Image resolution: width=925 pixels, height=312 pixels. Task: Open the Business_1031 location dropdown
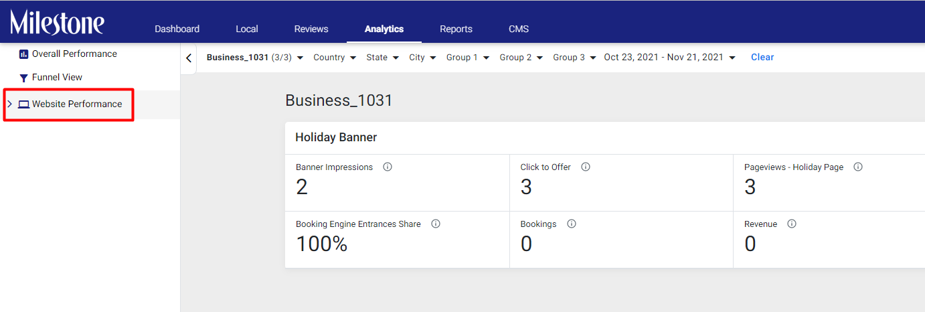coord(255,58)
